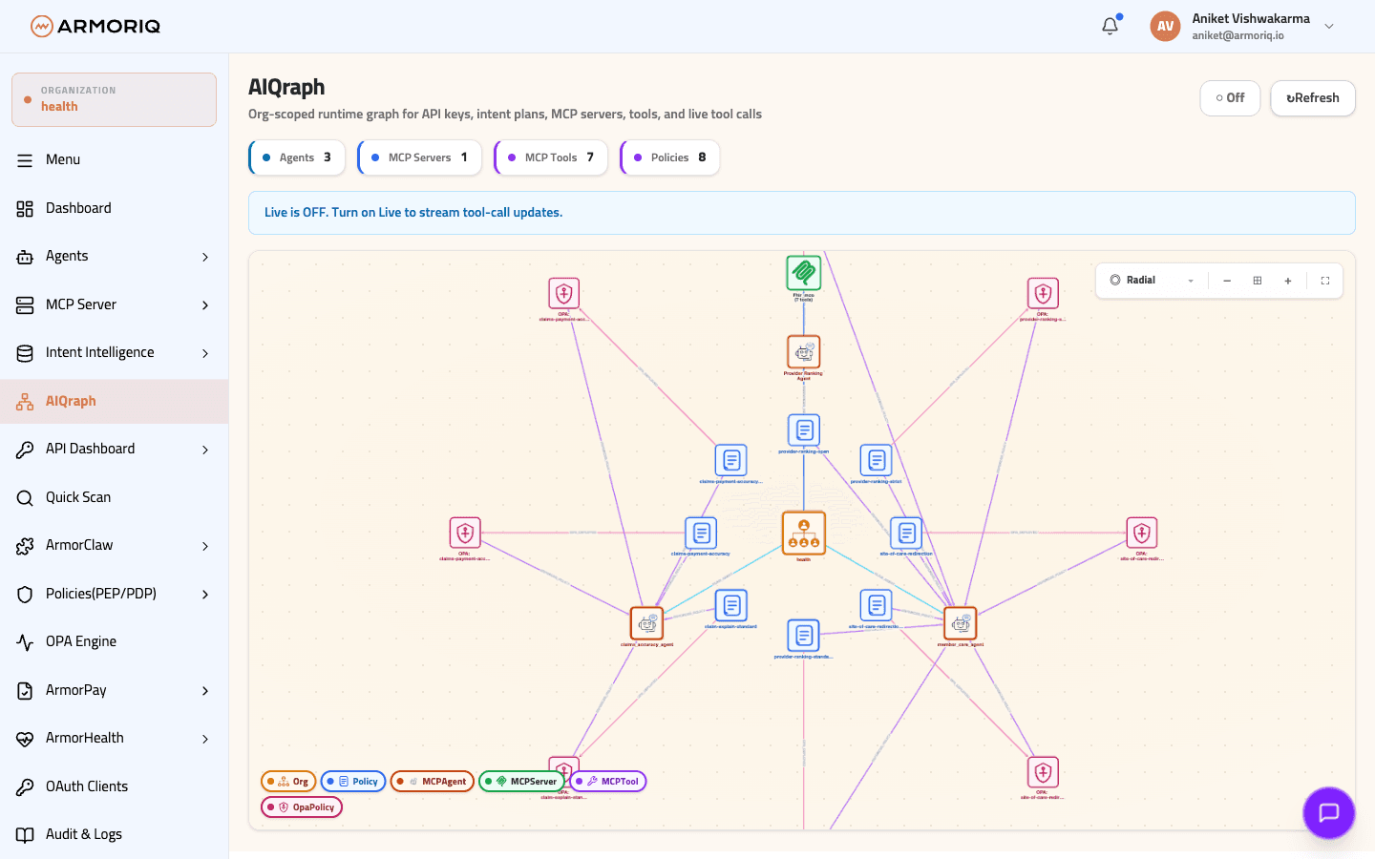Click the MCP Servers 1 chip
This screenshot has height=859, width=1375.
coord(419,157)
